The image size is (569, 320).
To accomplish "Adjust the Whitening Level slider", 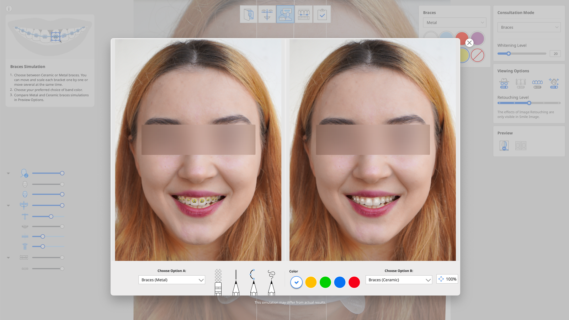I will (522, 54).
